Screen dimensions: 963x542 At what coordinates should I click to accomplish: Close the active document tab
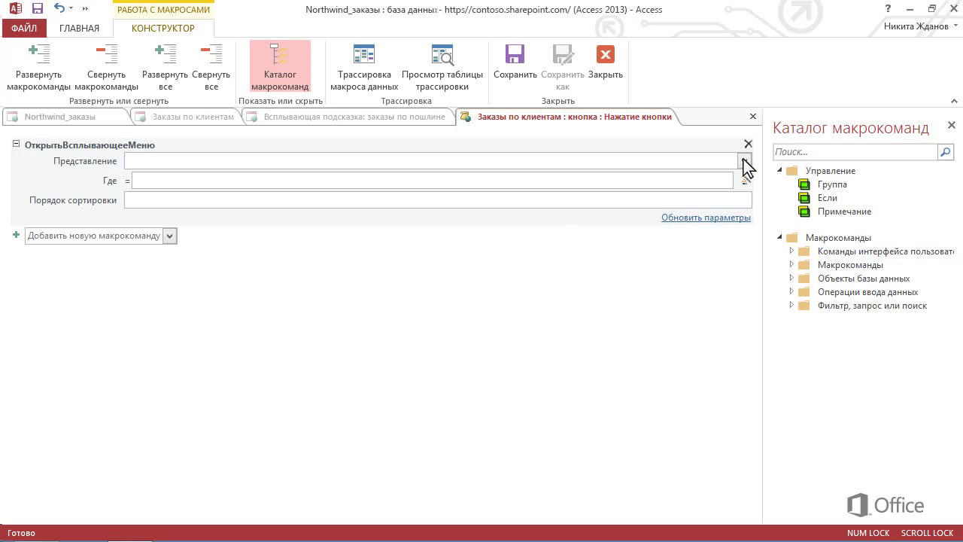coord(752,117)
